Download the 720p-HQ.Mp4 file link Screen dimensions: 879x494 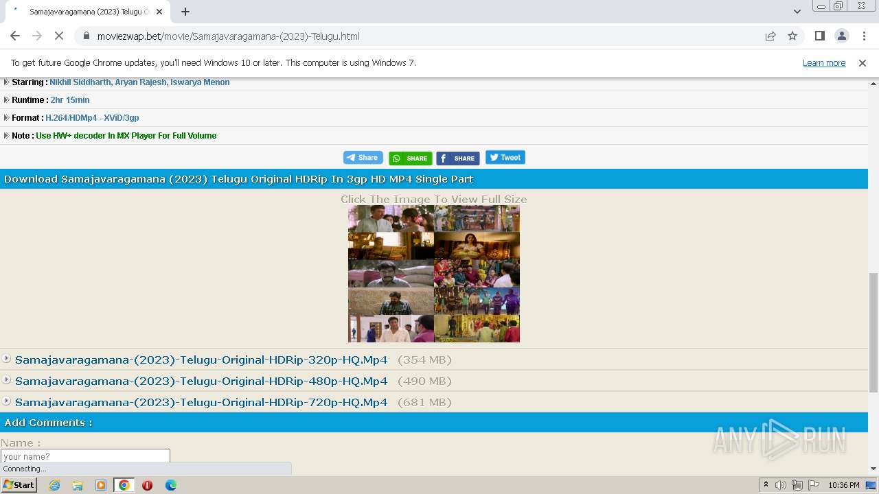(x=201, y=402)
